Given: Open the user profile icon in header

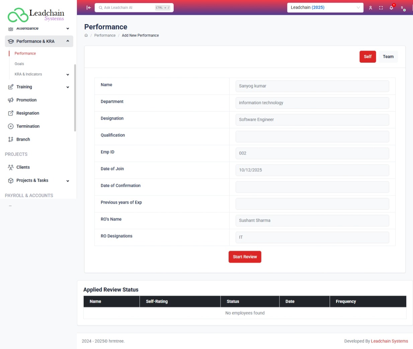Looking at the screenshot, I should click(x=370, y=8).
